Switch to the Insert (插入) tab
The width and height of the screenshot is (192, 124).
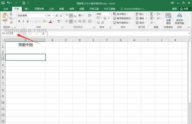[27, 9]
